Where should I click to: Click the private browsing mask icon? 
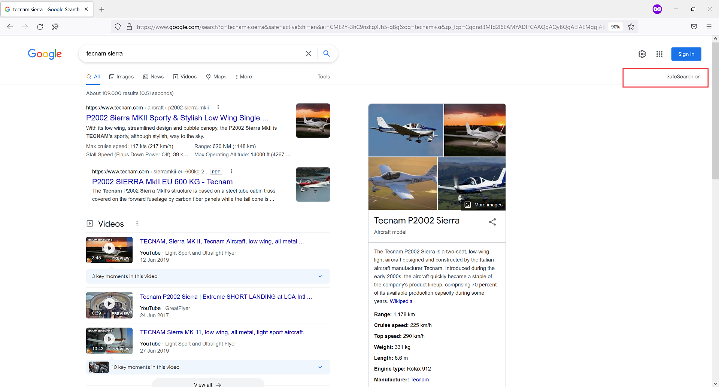pos(657,9)
